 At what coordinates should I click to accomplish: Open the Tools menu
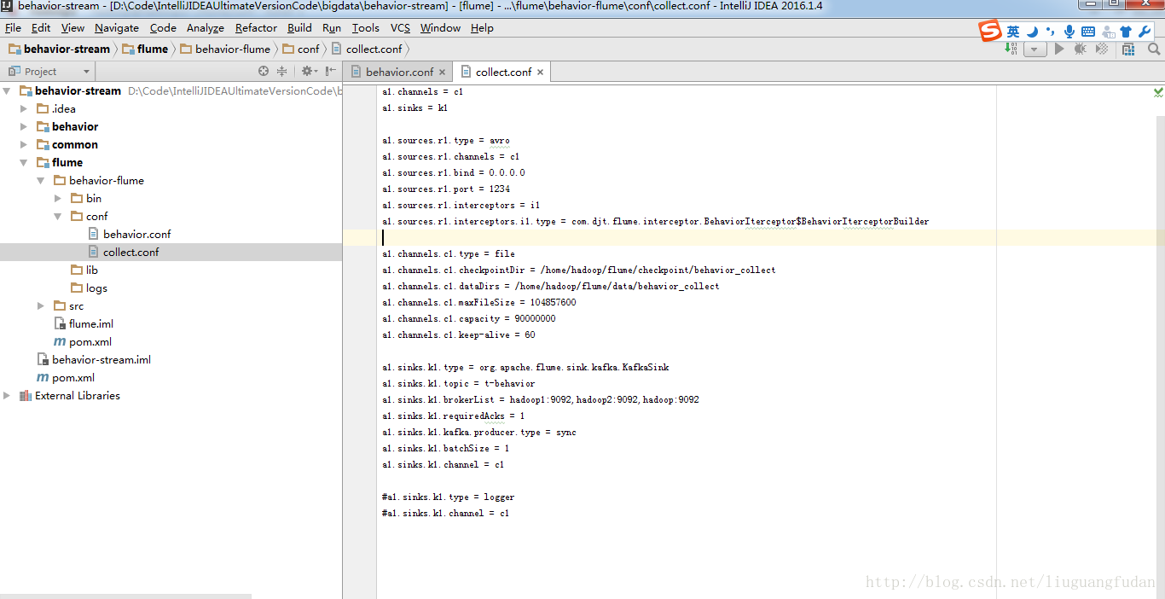coord(366,27)
